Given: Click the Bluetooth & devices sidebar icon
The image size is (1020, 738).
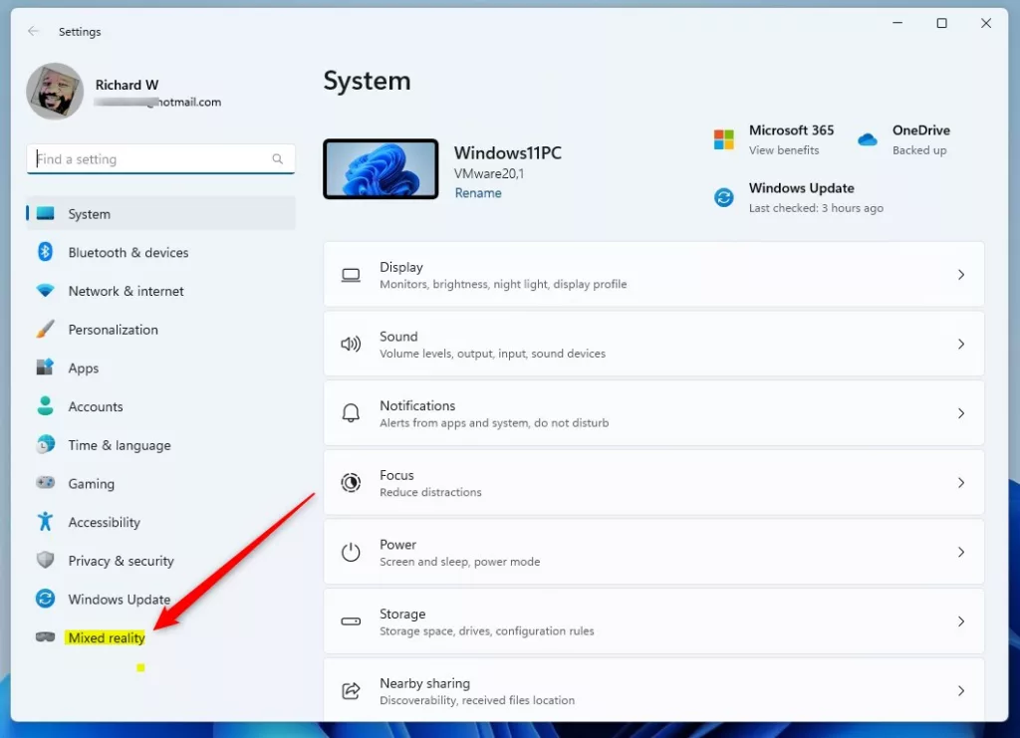Looking at the screenshot, I should pyautogui.click(x=45, y=252).
